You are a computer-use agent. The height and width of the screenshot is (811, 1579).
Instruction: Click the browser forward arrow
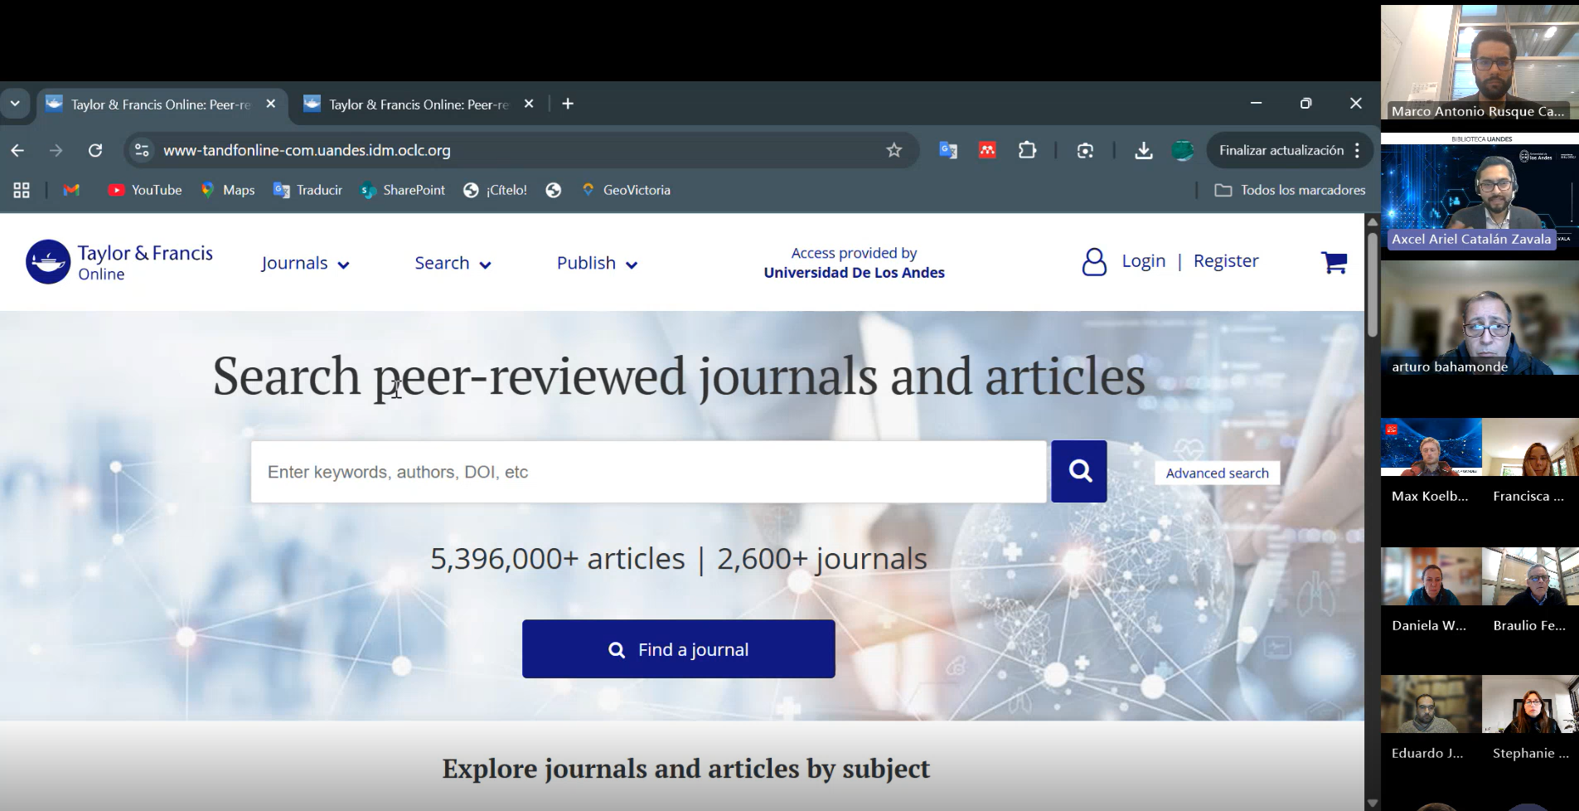[56, 150]
